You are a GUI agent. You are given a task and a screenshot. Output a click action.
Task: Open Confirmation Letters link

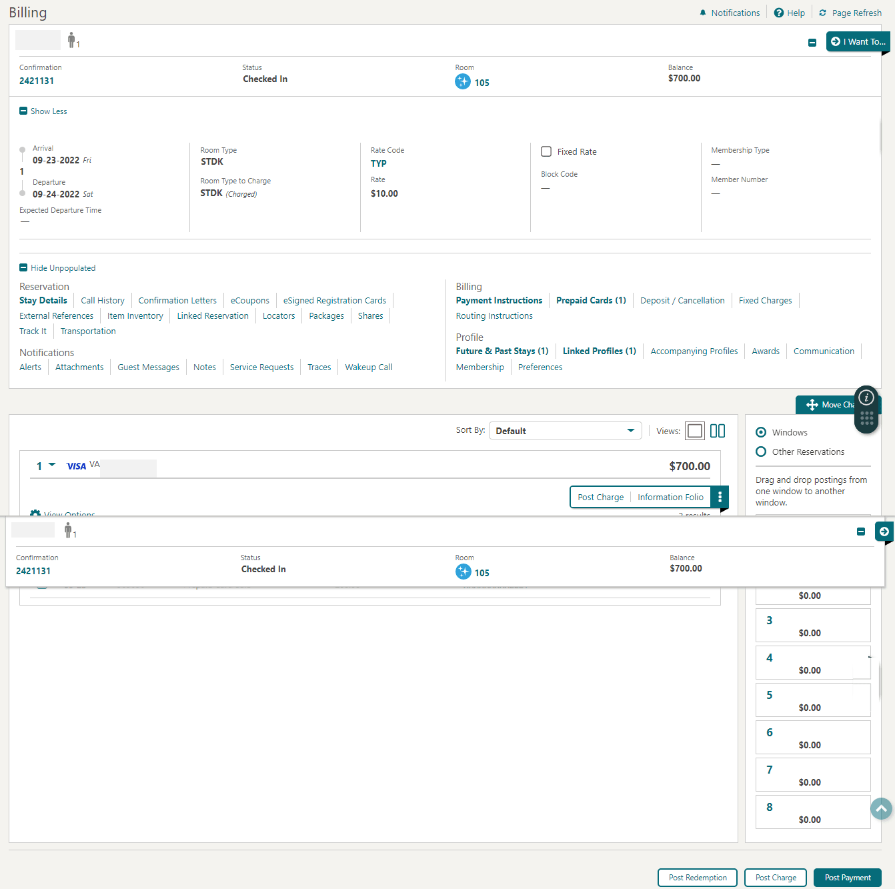coord(177,301)
